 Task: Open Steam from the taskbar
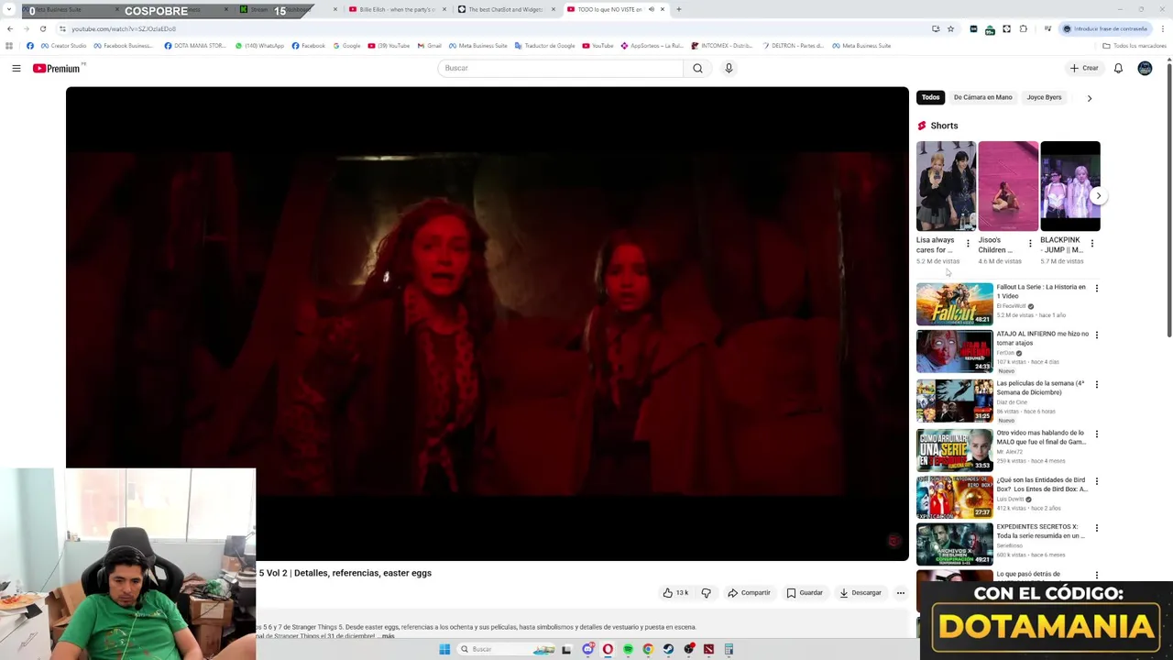[668, 649]
